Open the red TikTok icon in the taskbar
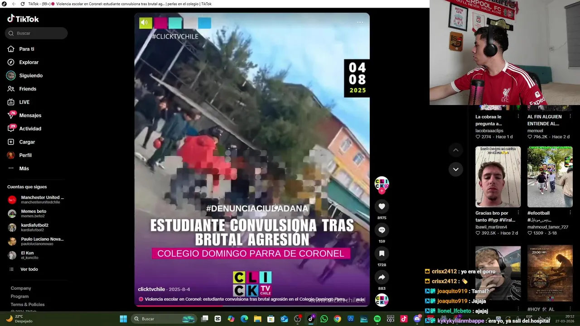 (x=404, y=319)
